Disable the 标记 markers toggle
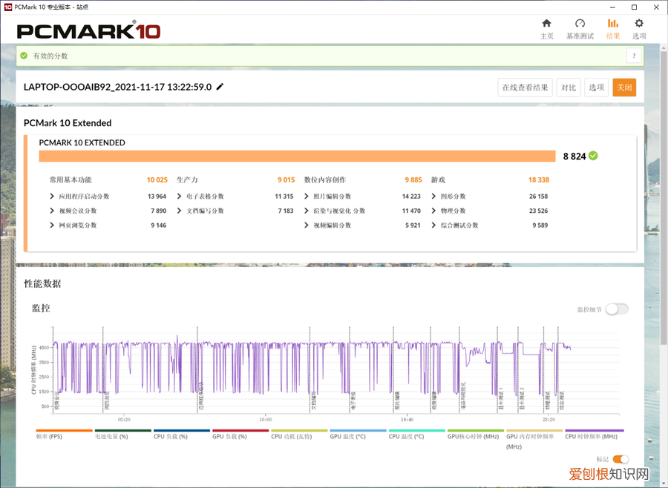The width and height of the screenshot is (668, 488). tap(620, 460)
